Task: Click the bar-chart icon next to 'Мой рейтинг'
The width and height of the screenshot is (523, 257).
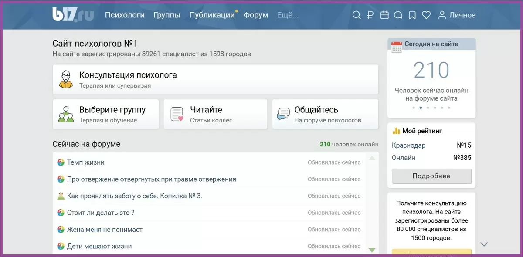Action: (397, 131)
